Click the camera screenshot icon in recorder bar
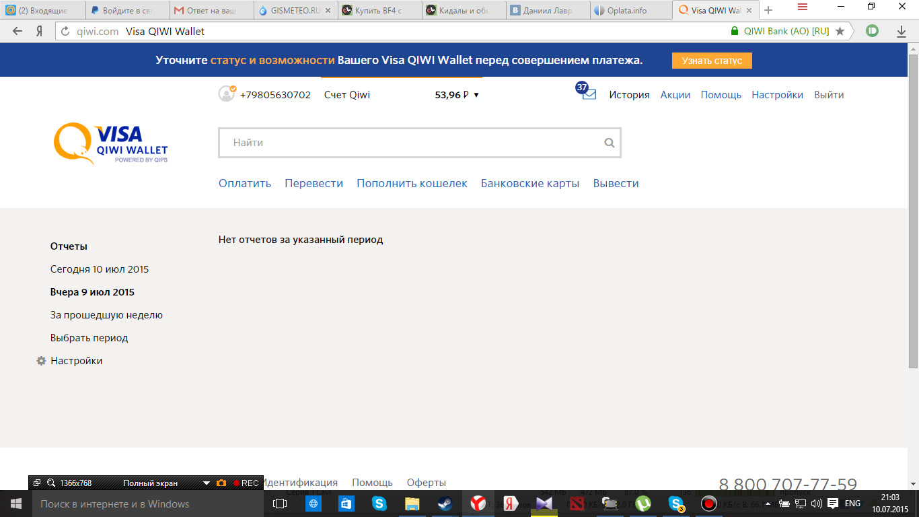 pos(221,483)
